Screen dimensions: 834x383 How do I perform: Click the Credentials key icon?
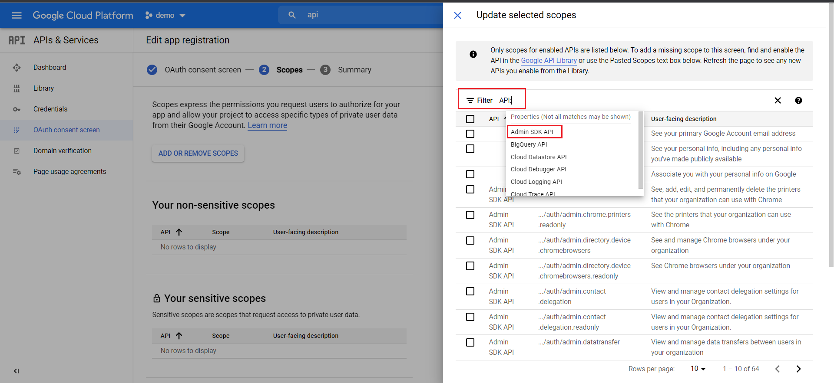click(x=17, y=109)
